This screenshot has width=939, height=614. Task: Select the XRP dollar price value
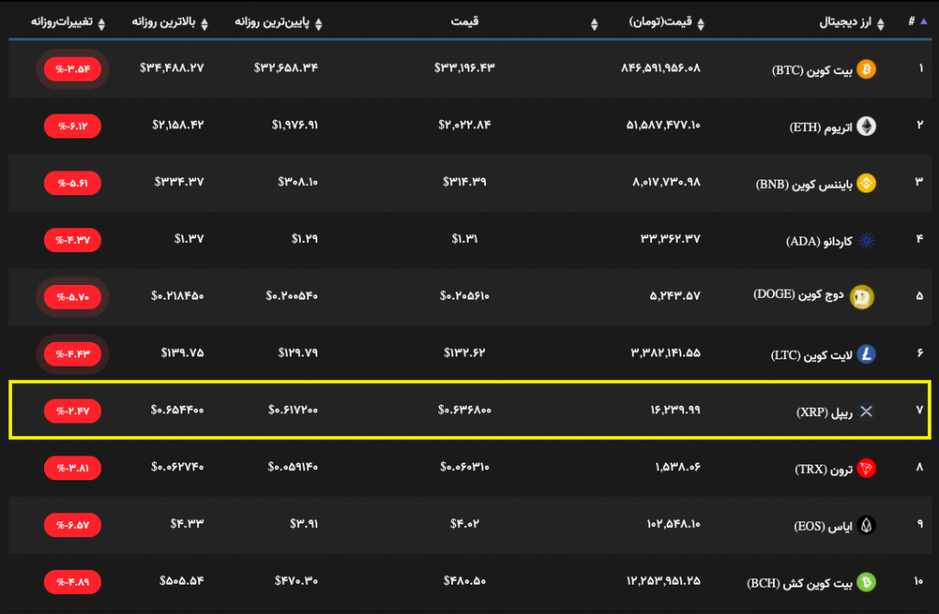point(465,410)
